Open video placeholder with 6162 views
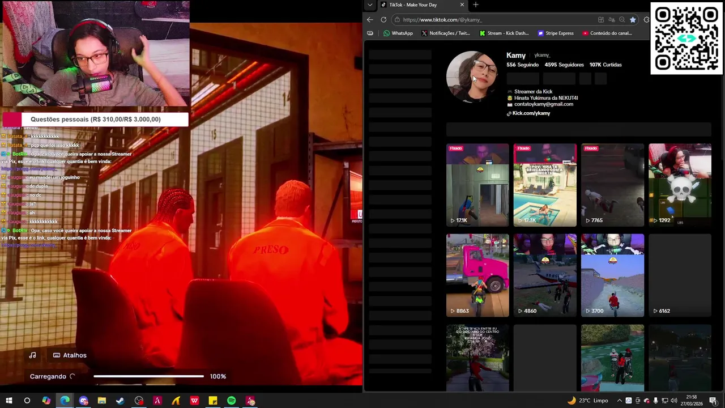 pyautogui.click(x=680, y=275)
